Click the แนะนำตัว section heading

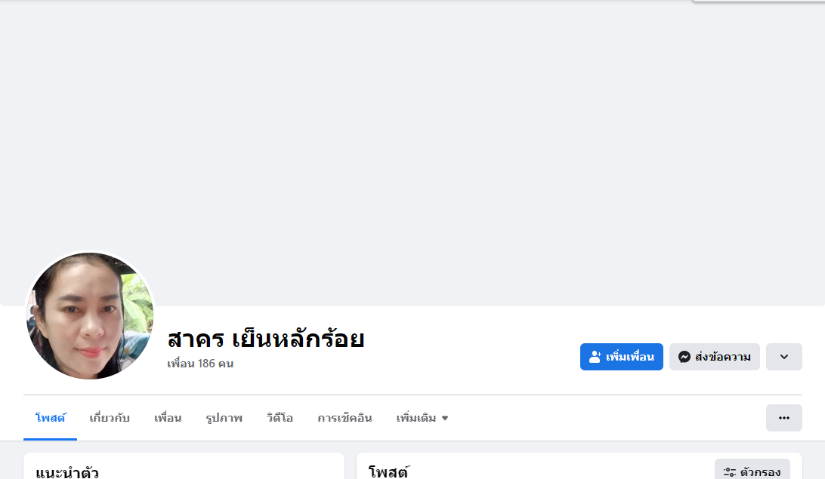point(66,473)
